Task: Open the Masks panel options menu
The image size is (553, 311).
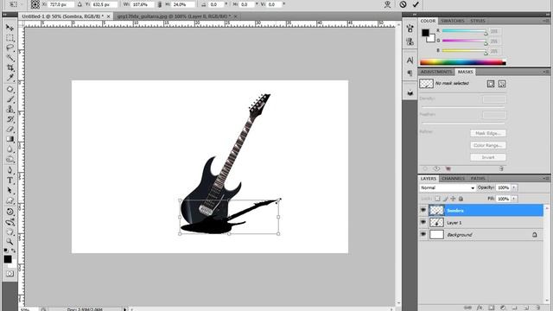Action: pyautogui.click(x=546, y=72)
